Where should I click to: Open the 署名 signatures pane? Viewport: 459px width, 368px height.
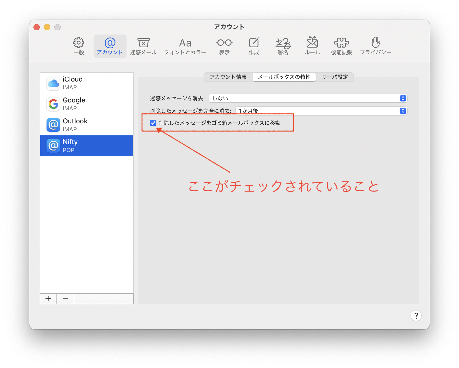point(283,46)
